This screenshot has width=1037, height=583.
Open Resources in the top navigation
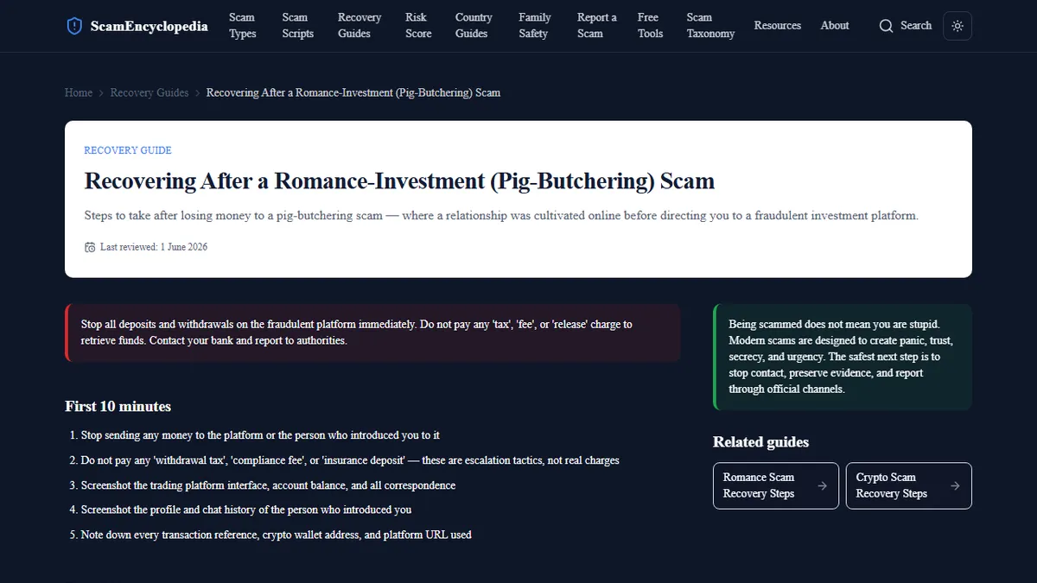click(778, 26)
